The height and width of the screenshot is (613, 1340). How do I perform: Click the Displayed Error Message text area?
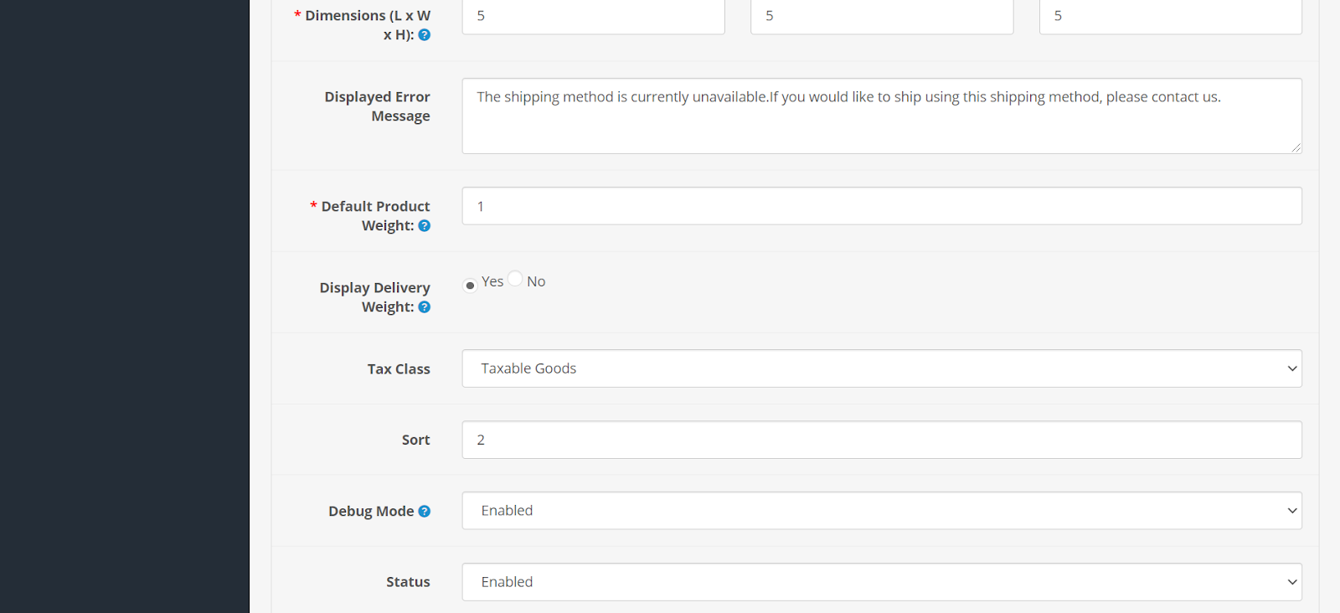pos(882,116)
